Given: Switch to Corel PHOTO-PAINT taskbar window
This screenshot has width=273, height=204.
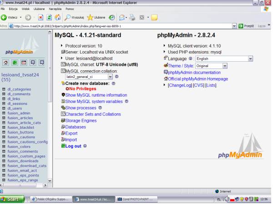Looking at the screenshot, I should point(136,199).
